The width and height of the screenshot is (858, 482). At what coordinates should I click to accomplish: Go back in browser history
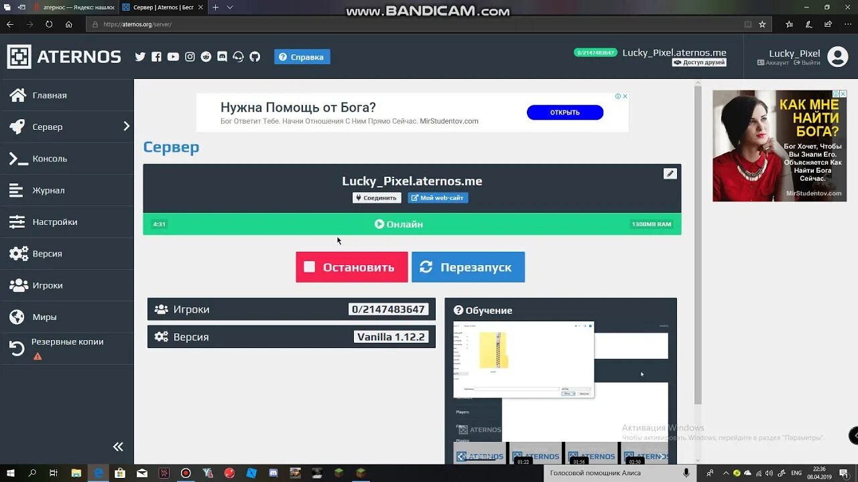9,24
